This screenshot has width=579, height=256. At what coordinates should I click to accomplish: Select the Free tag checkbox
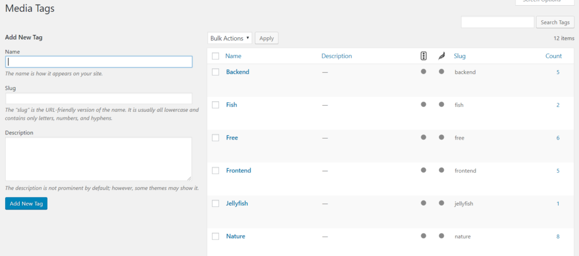tap(215, 137)
